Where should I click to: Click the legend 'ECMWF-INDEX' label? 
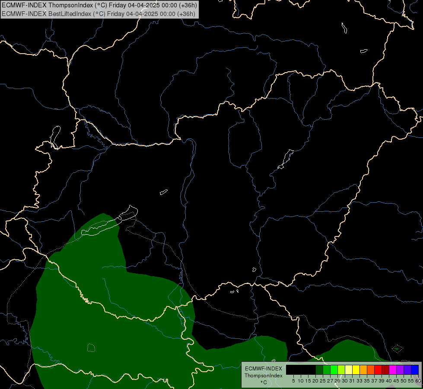tap(263, 369)
